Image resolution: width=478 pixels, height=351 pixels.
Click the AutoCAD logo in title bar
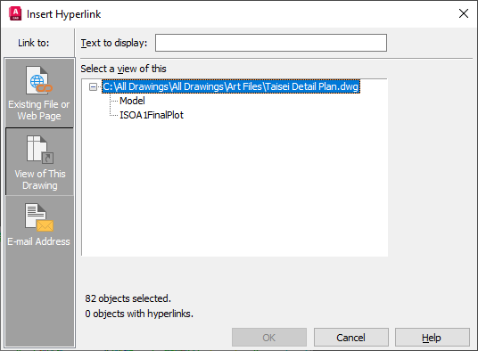pyautogui.click(x=15, y=14)
